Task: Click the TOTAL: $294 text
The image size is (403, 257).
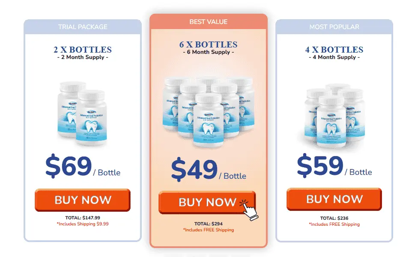Action: (209, 224)
